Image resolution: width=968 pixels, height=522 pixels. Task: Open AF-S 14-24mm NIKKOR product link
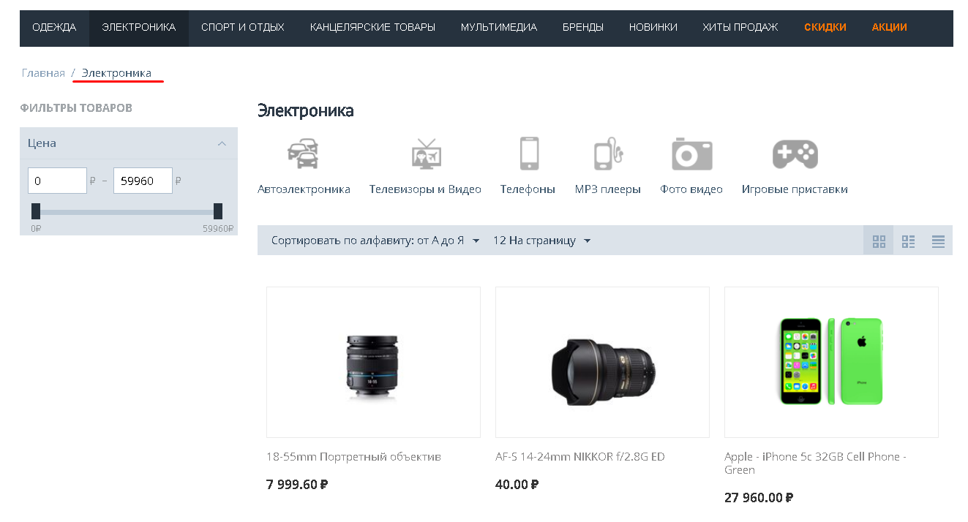580,457
